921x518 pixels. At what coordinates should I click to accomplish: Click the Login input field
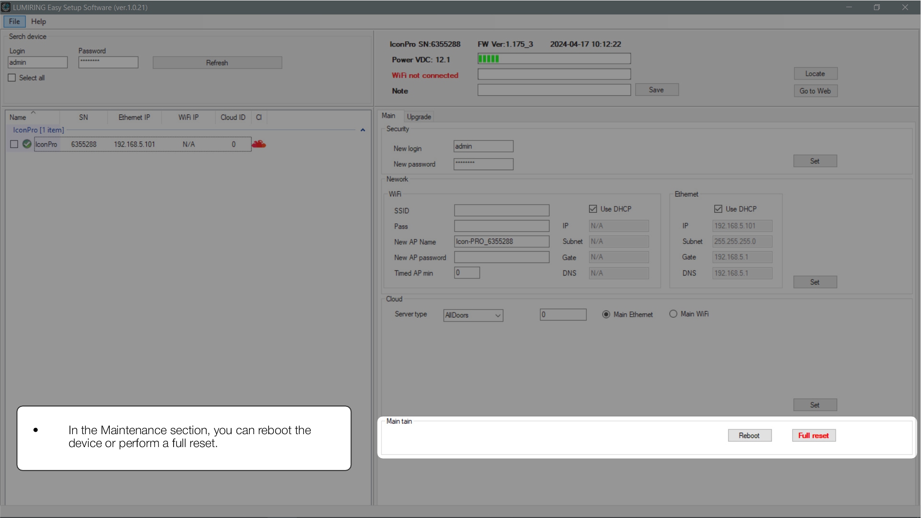pos(38,62)
